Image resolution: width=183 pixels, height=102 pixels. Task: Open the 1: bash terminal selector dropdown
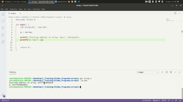(x=148, y=72)
